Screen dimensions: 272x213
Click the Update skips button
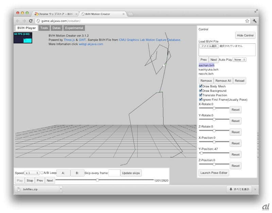coord(131,173)
